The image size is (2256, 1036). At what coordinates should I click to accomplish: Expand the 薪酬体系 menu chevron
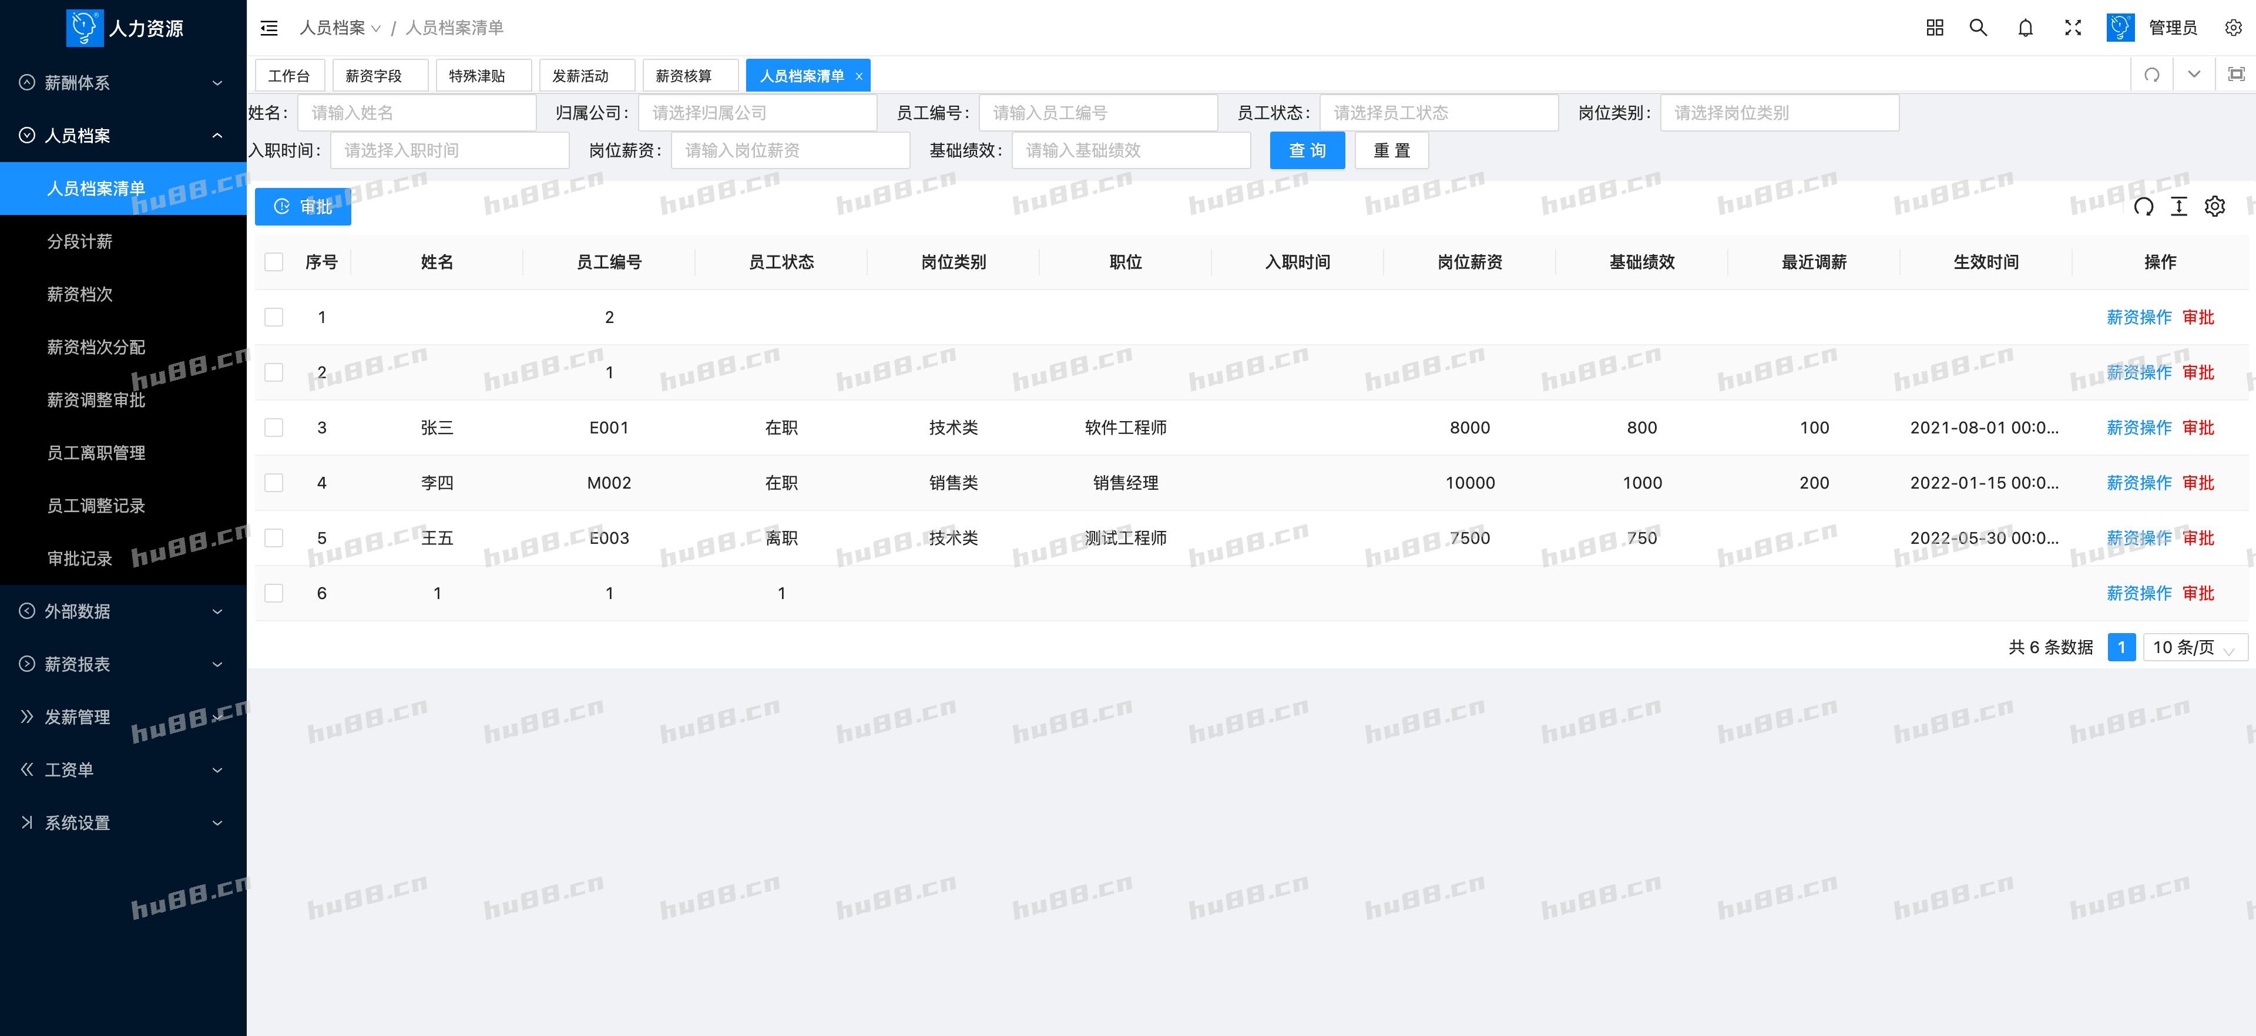217,83
